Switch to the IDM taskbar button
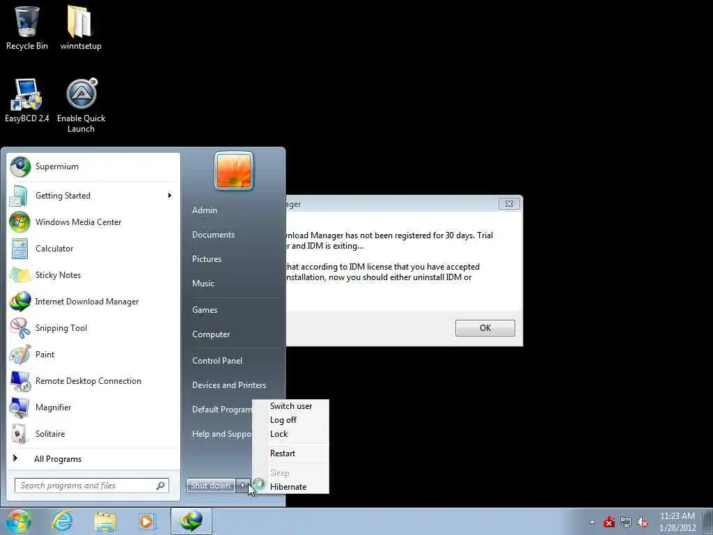This screenshot has height=535, width=713. (x=191, y=521)
